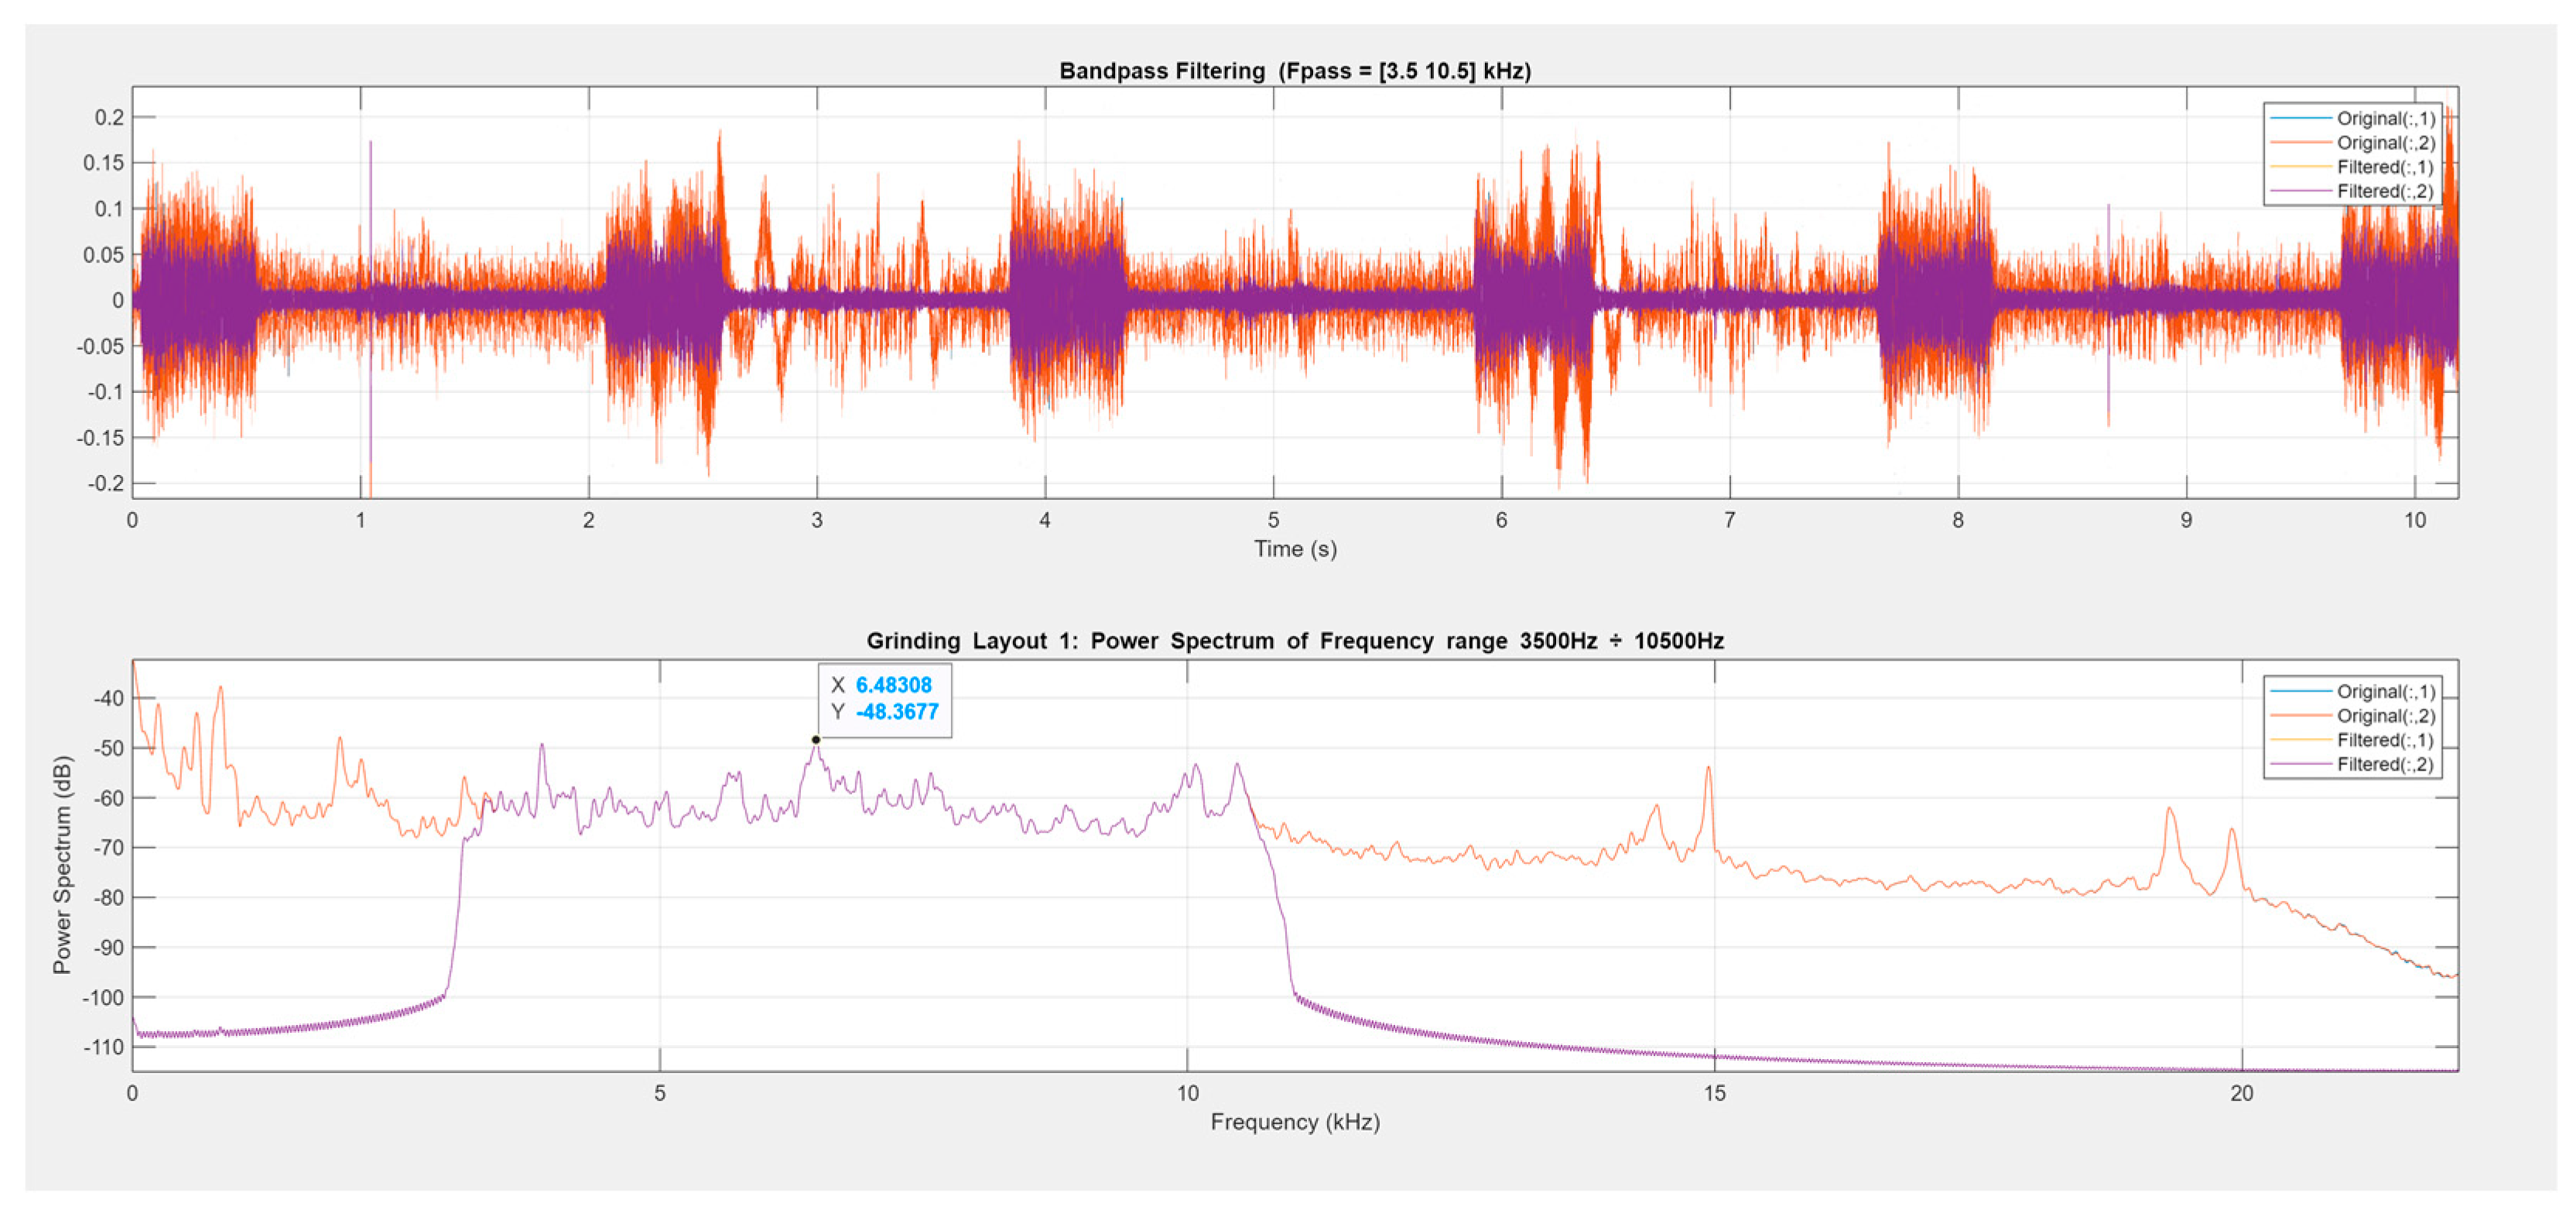Click the Grinding Layout 1 Power Spectrum title
This screenshot has width=2576, height=1213.
tap(1294, 641)
